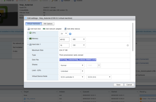156x102 pixels.
Task: Open the SCSI (0:0) device node dropdown
Action: pyautogui.click(x=99, y=77)
